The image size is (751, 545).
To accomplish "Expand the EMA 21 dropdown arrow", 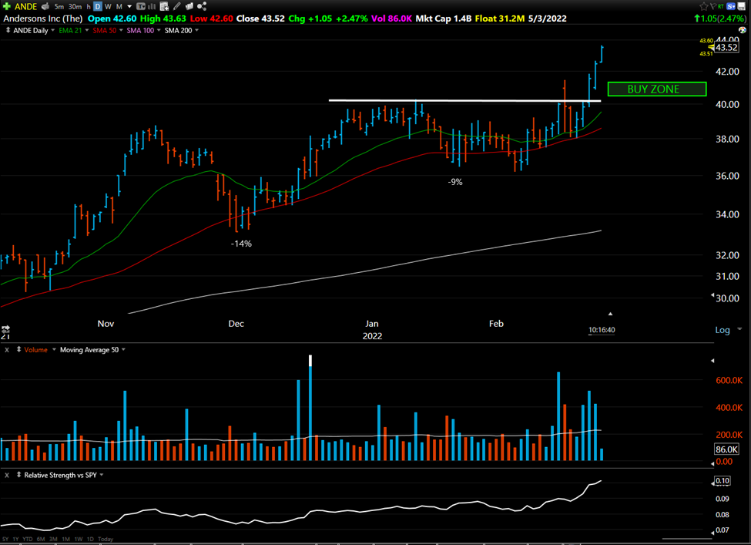I will 87,30.
